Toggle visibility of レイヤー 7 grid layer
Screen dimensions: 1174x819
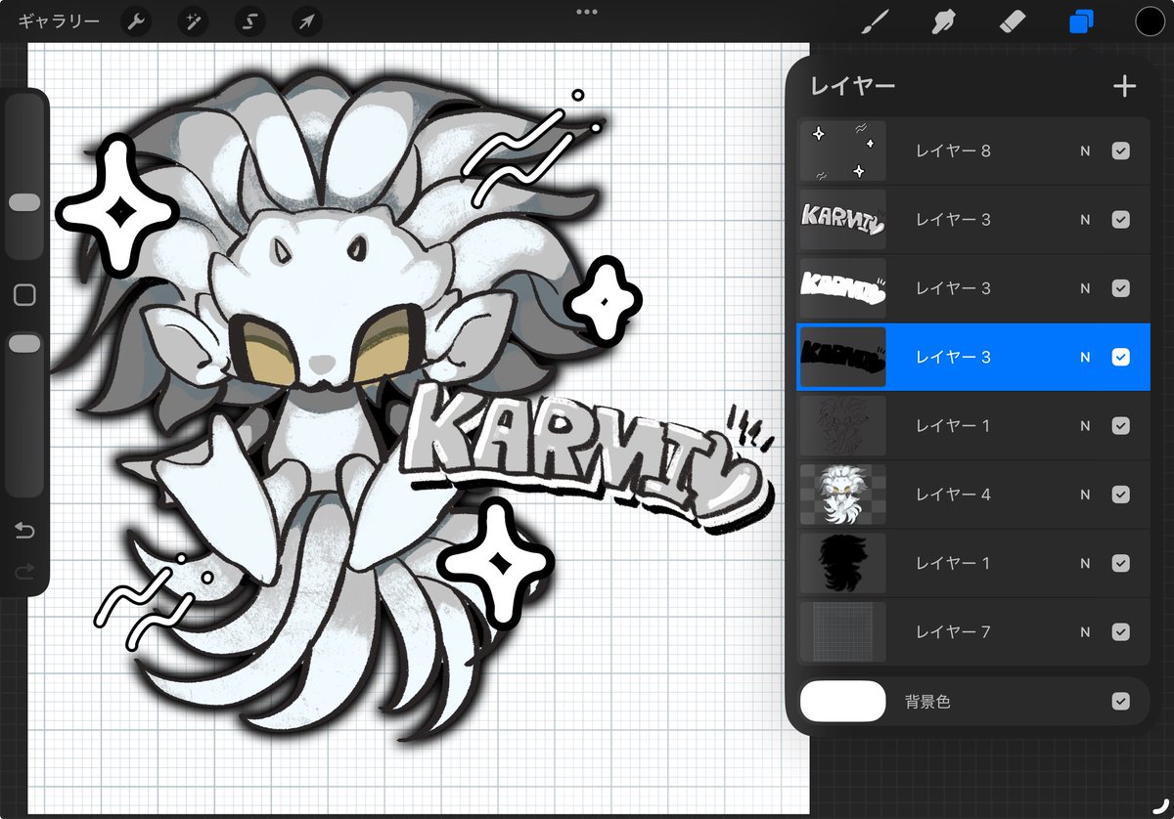click(1121, 632)
